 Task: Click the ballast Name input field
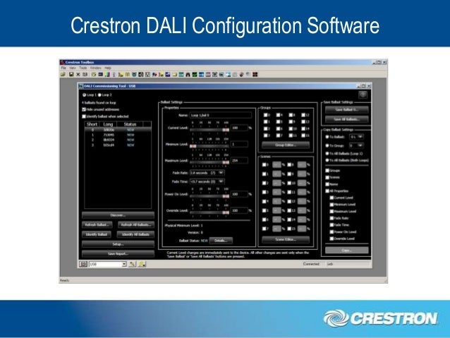pos(220,115)
